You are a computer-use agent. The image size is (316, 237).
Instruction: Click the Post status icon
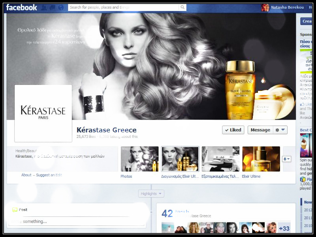[x=15, y=210]
